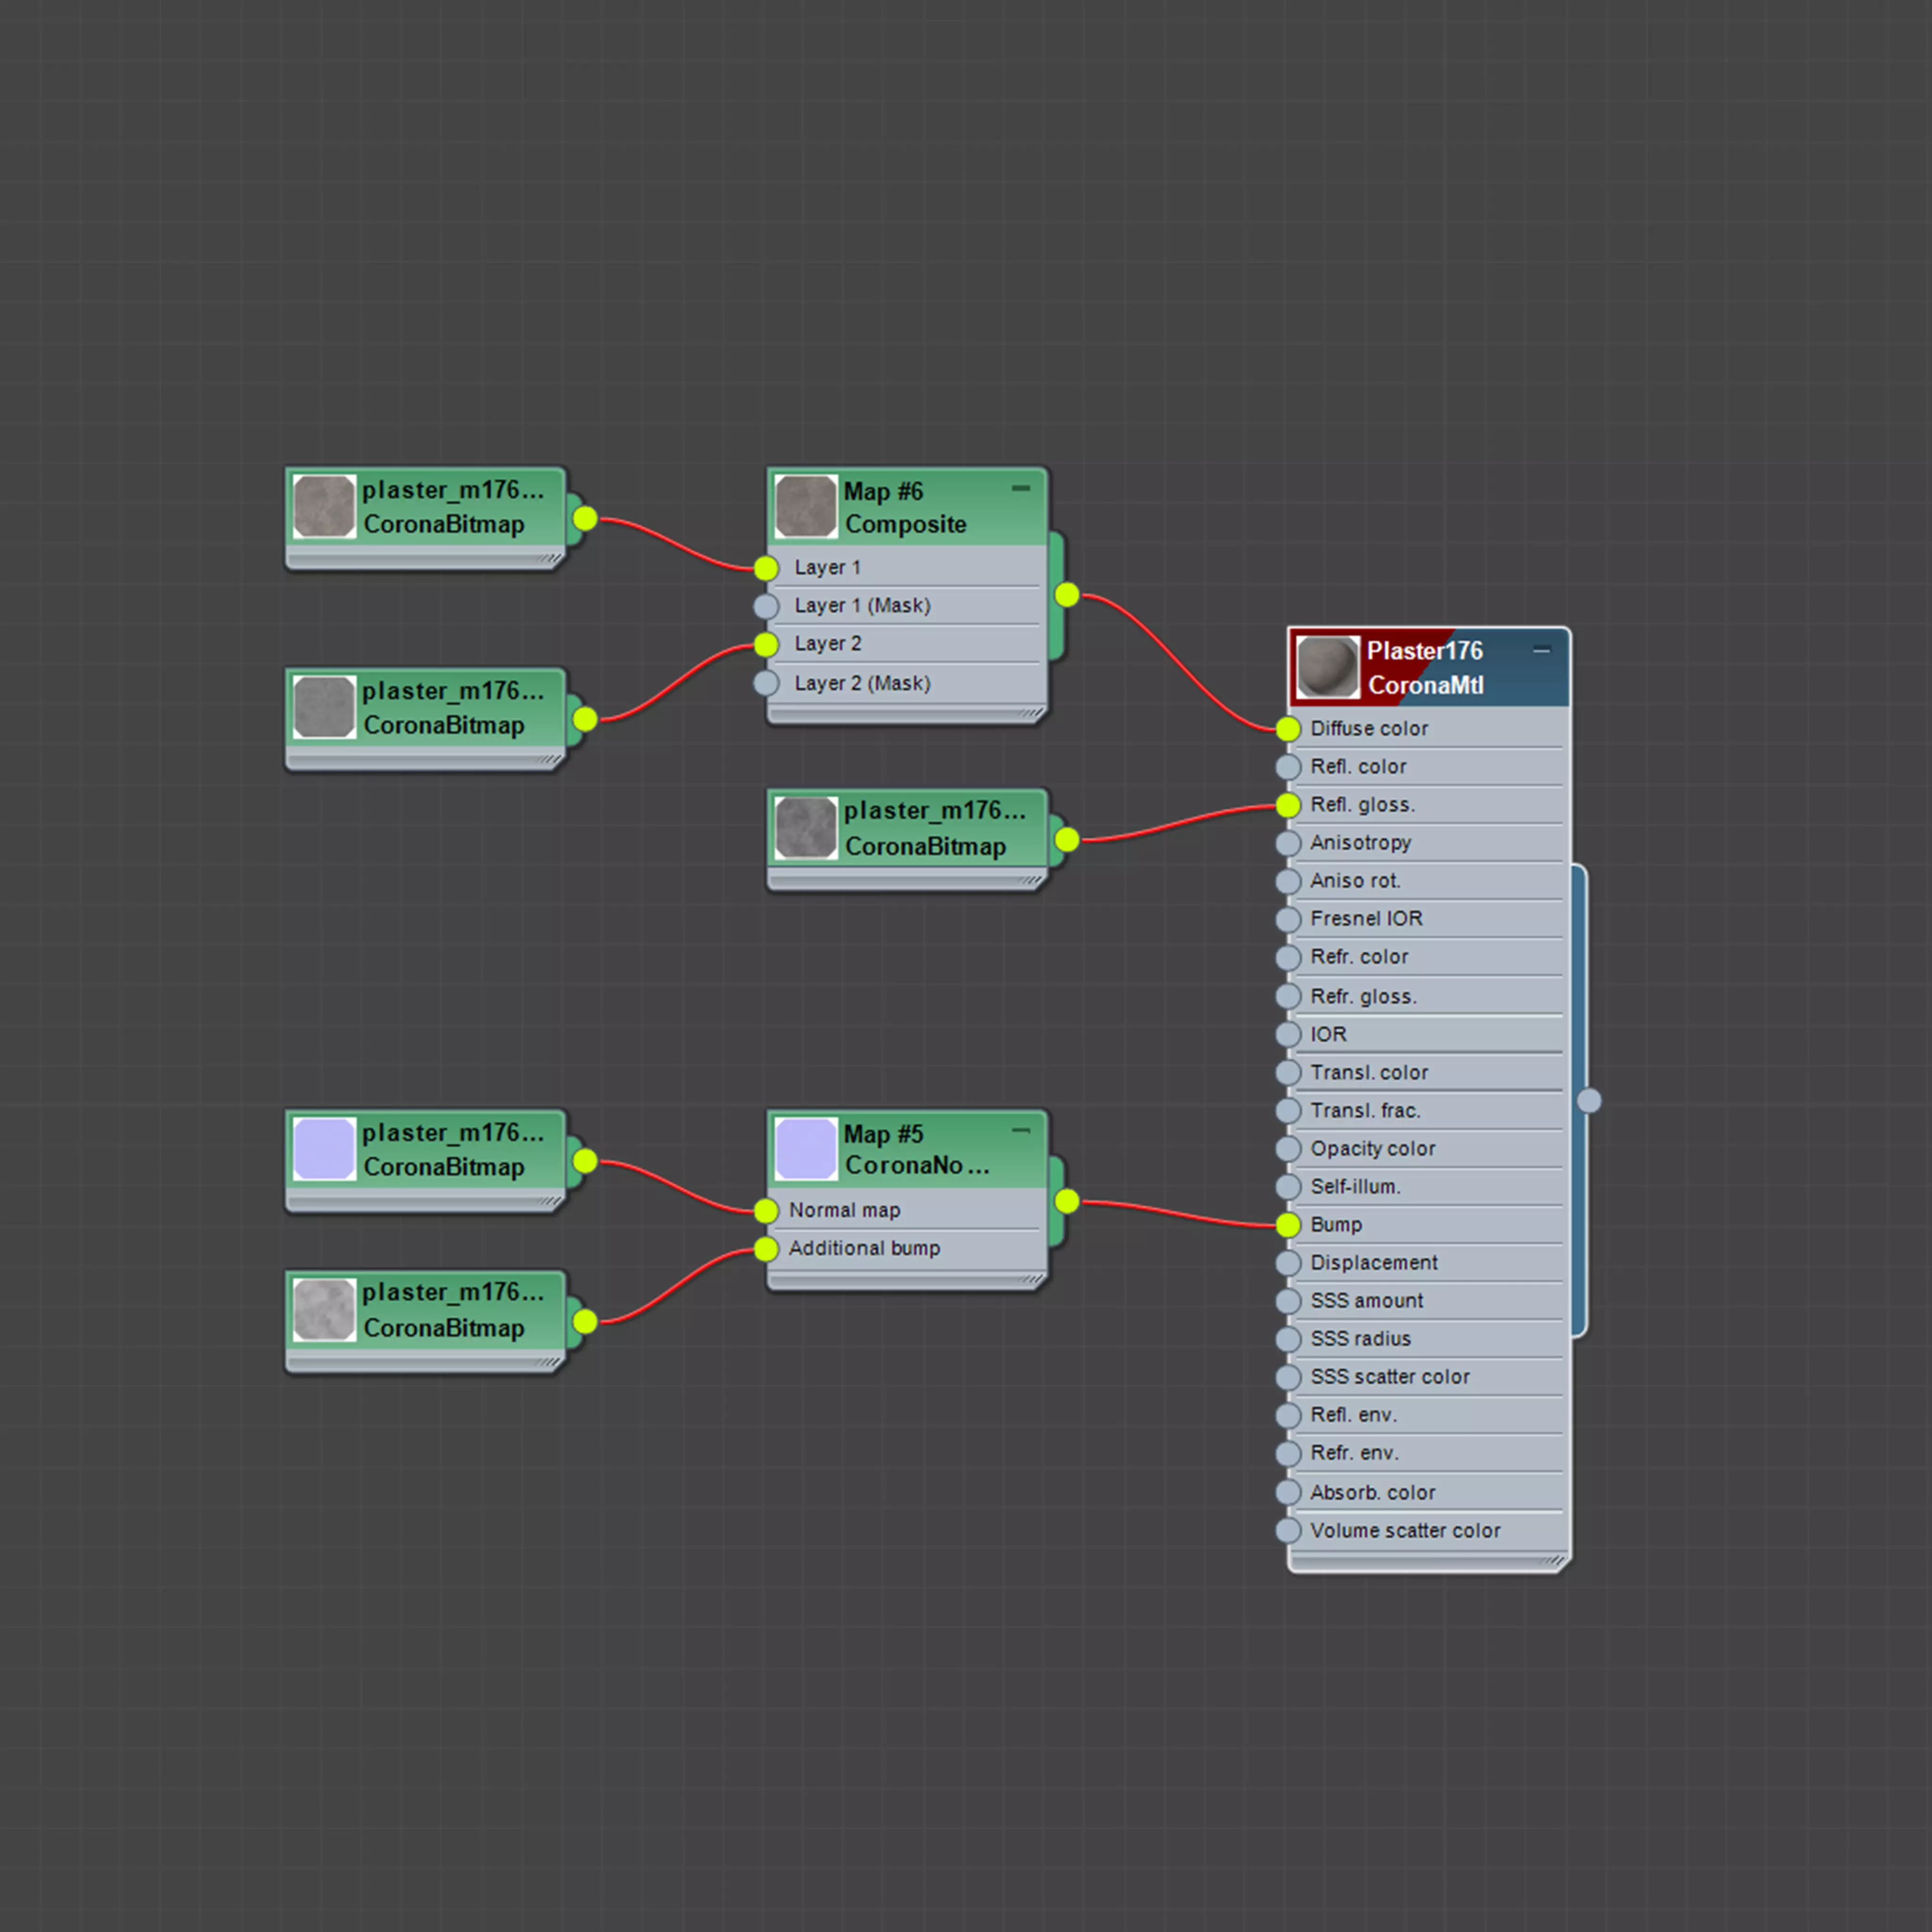Click the Layer 2 (Mask) input socket
1932x1932 pixels.
[766, 683]
